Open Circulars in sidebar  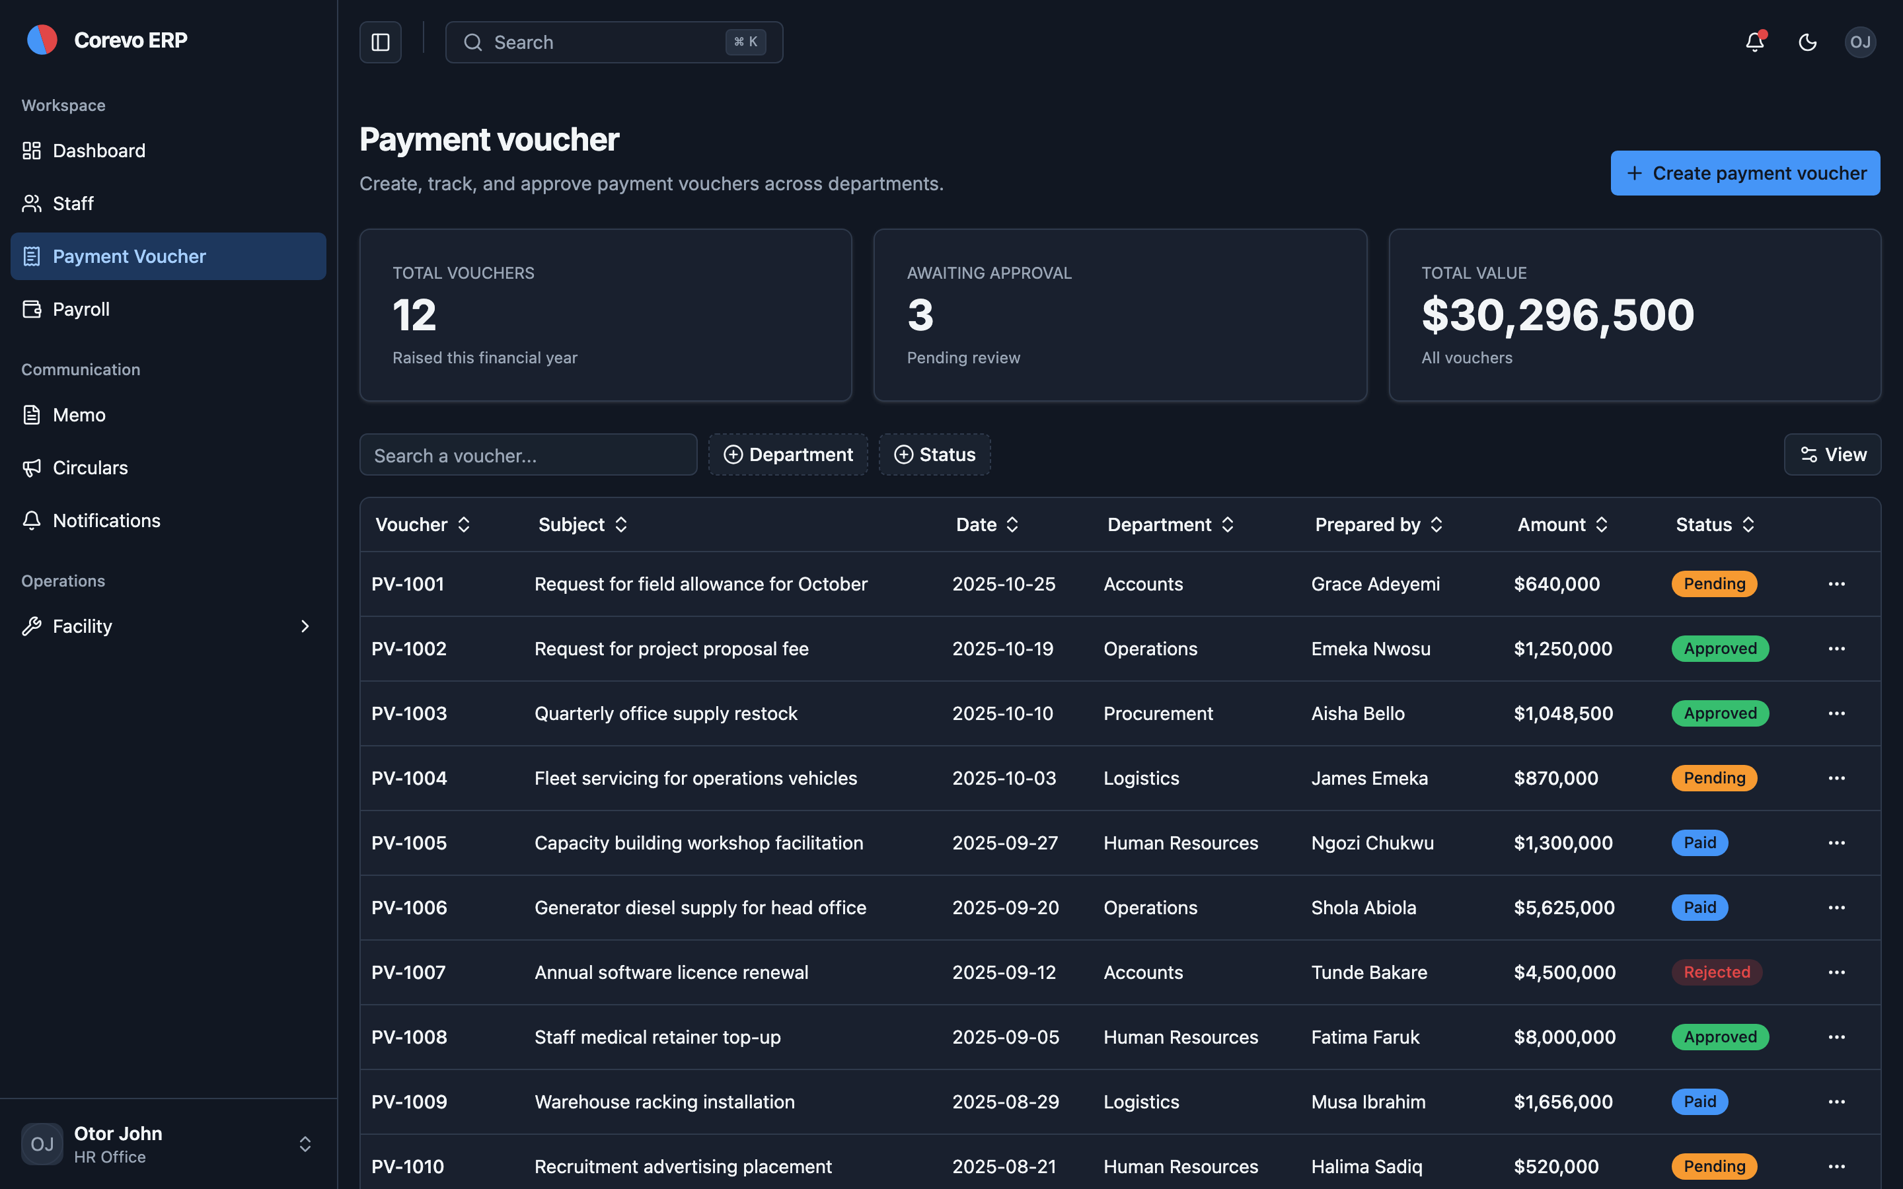coord(168,468)
